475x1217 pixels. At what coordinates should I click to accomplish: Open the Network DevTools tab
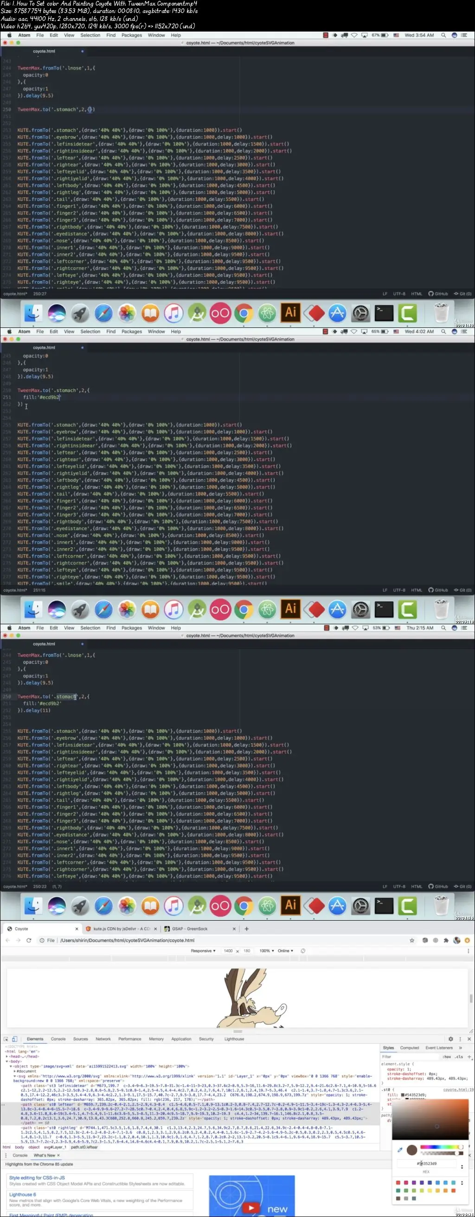coord(103,1039)
